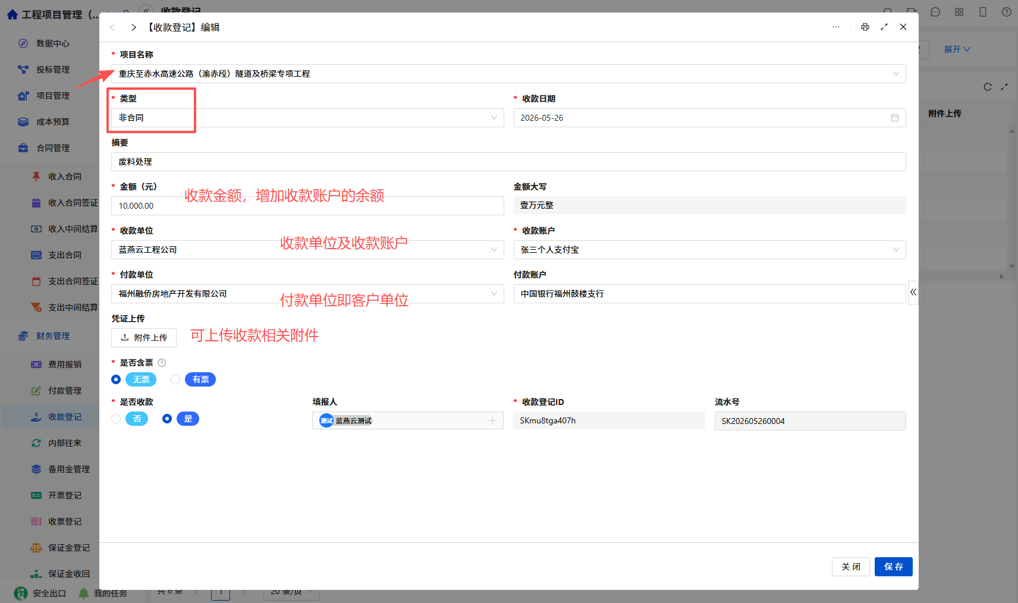The width and height of the screenshot is (1018, 603).
Task: Click 关闭 button
Action: point(850,567)
